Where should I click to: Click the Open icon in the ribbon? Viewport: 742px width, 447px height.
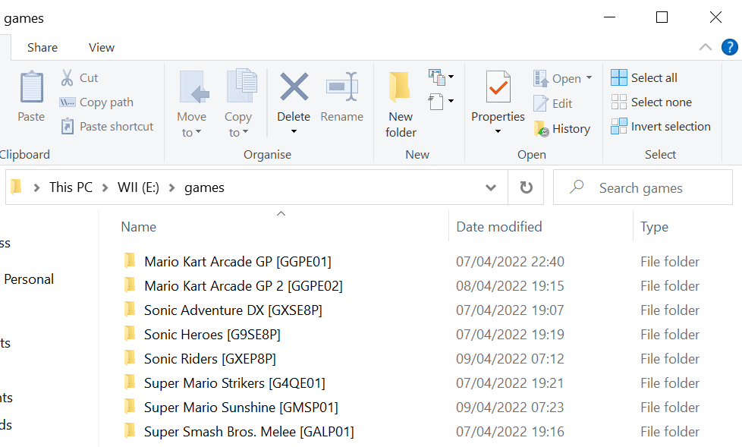point(540,78)
